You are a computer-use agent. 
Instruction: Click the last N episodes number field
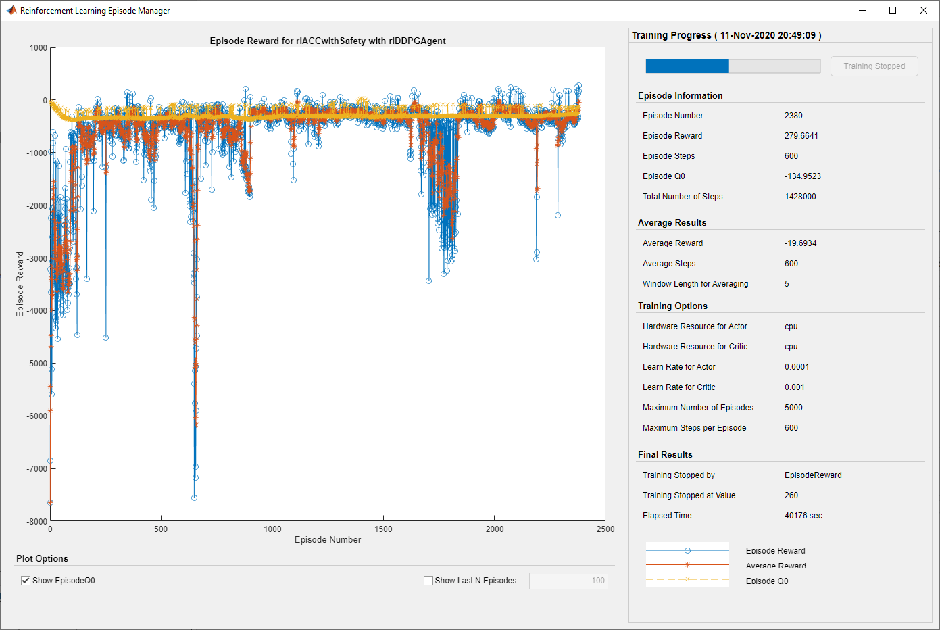[x=568, y=581]
